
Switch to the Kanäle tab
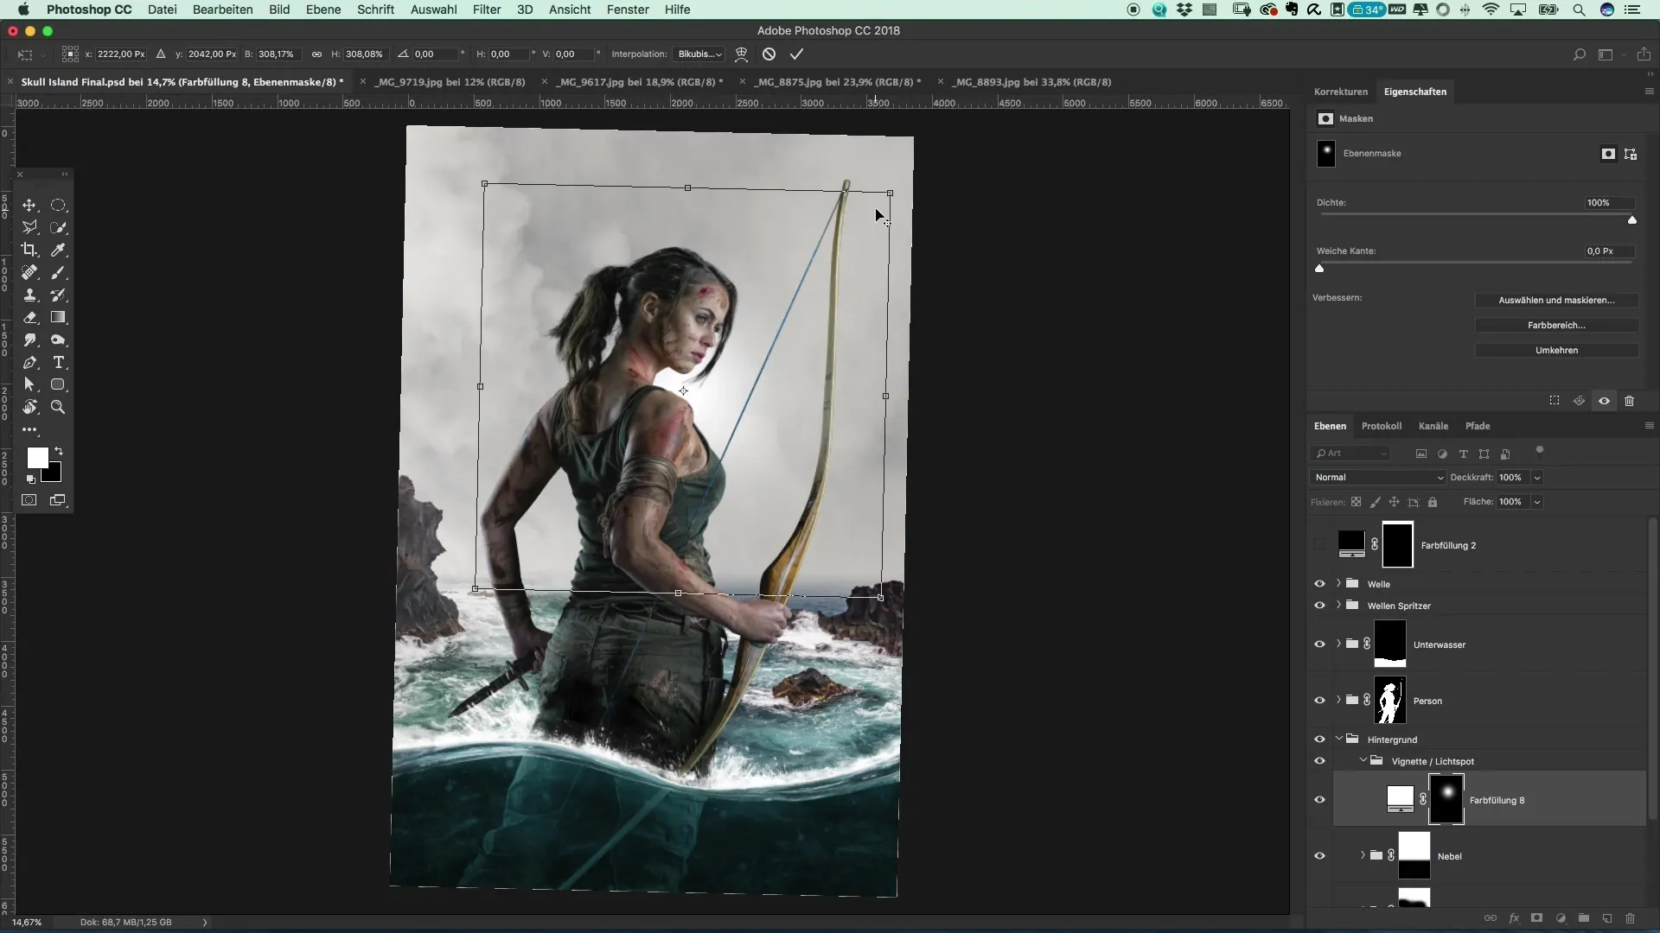(1433, 426)
